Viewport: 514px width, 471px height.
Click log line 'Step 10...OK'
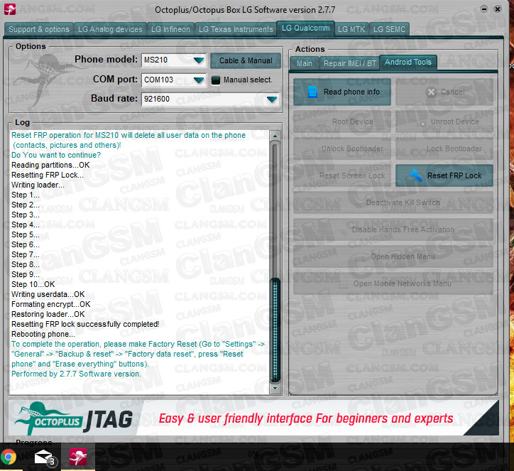(33, 284)
